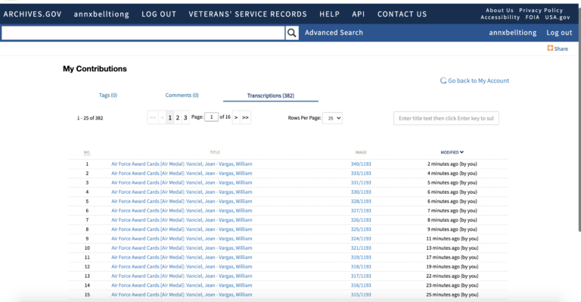Click the "2 minutes ago (by you)" cell
This screenshot has width=581, height=302.
point(452,163)
